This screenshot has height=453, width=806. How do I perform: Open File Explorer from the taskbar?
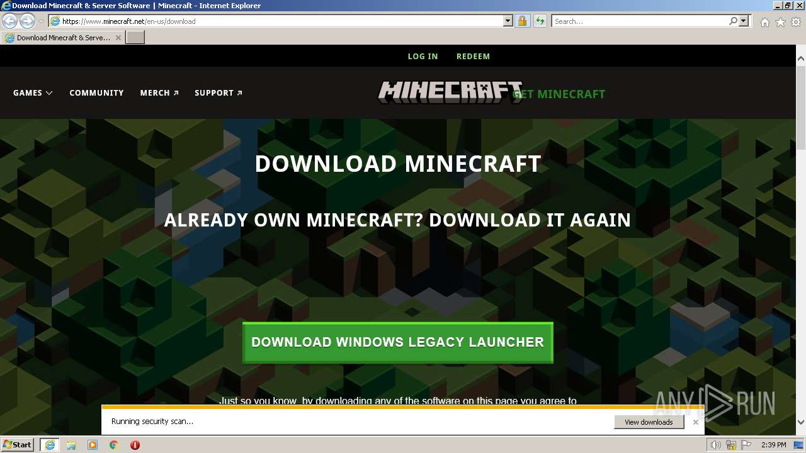pos(71,445)
